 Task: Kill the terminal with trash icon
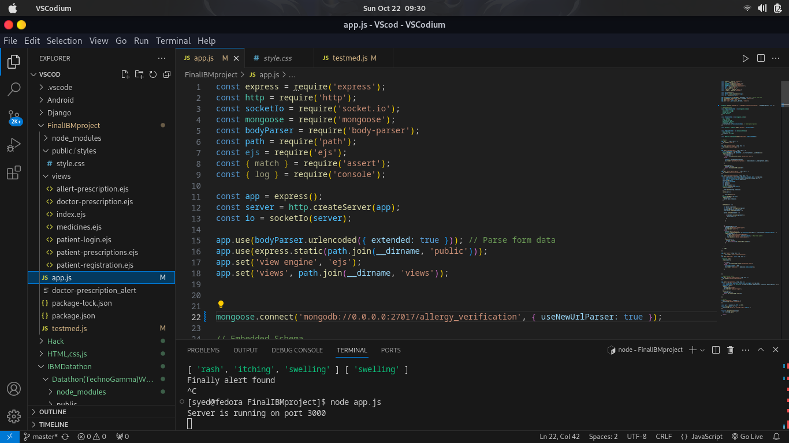tap(730, 350)
